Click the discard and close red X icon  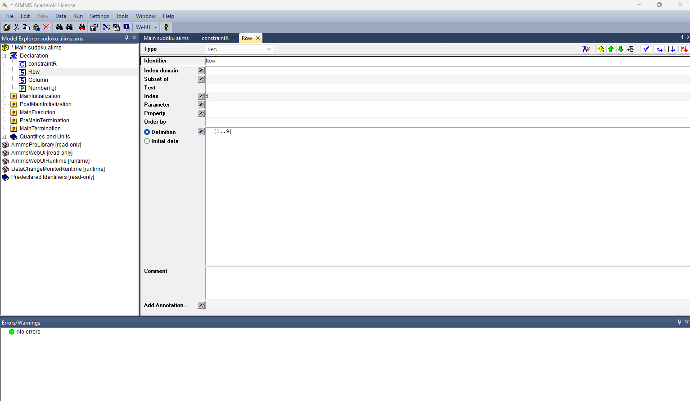pos(684,49)
